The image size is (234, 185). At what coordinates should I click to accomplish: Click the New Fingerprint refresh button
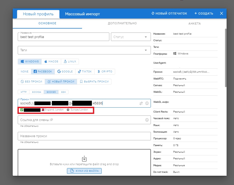(x=169, y=13)
